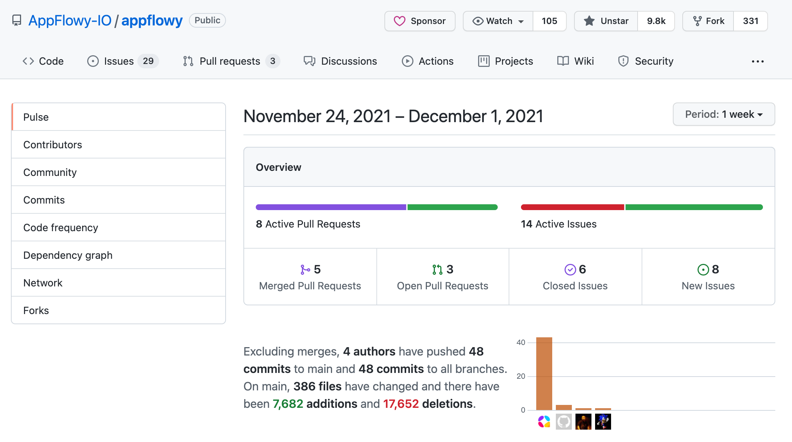Viewport: 792px width, 442px height.
Task: Click the green segment of pull request bar
Action: coord(453,207)
